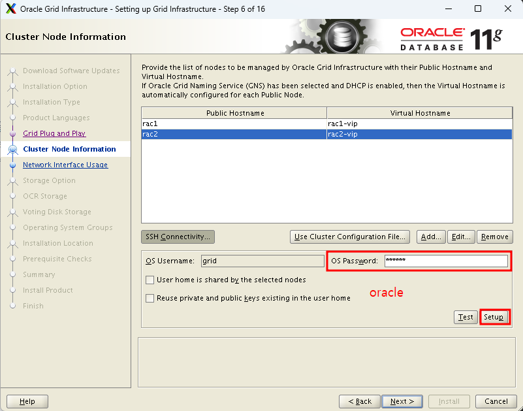Click the X11 application icon in title bar
The width and height of the screenshot is (523, 411).
tap(11, 9)
